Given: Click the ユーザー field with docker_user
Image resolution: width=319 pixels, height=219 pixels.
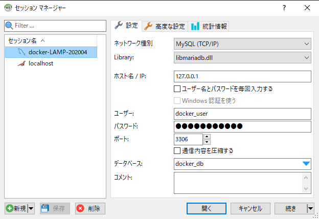Looking at the screenshot, I should 242,114.
